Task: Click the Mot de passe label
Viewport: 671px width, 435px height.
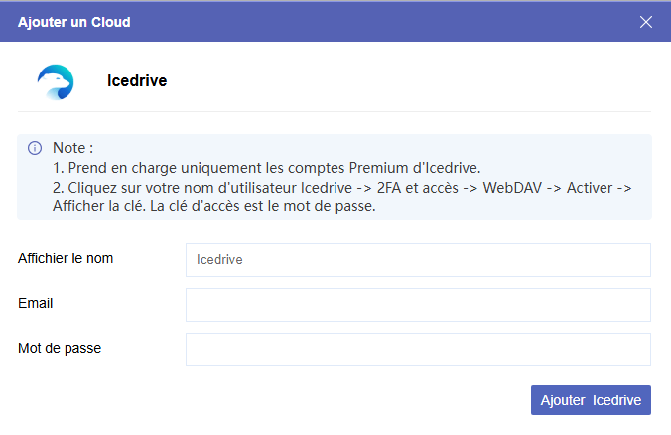Action: click(60, 348)
